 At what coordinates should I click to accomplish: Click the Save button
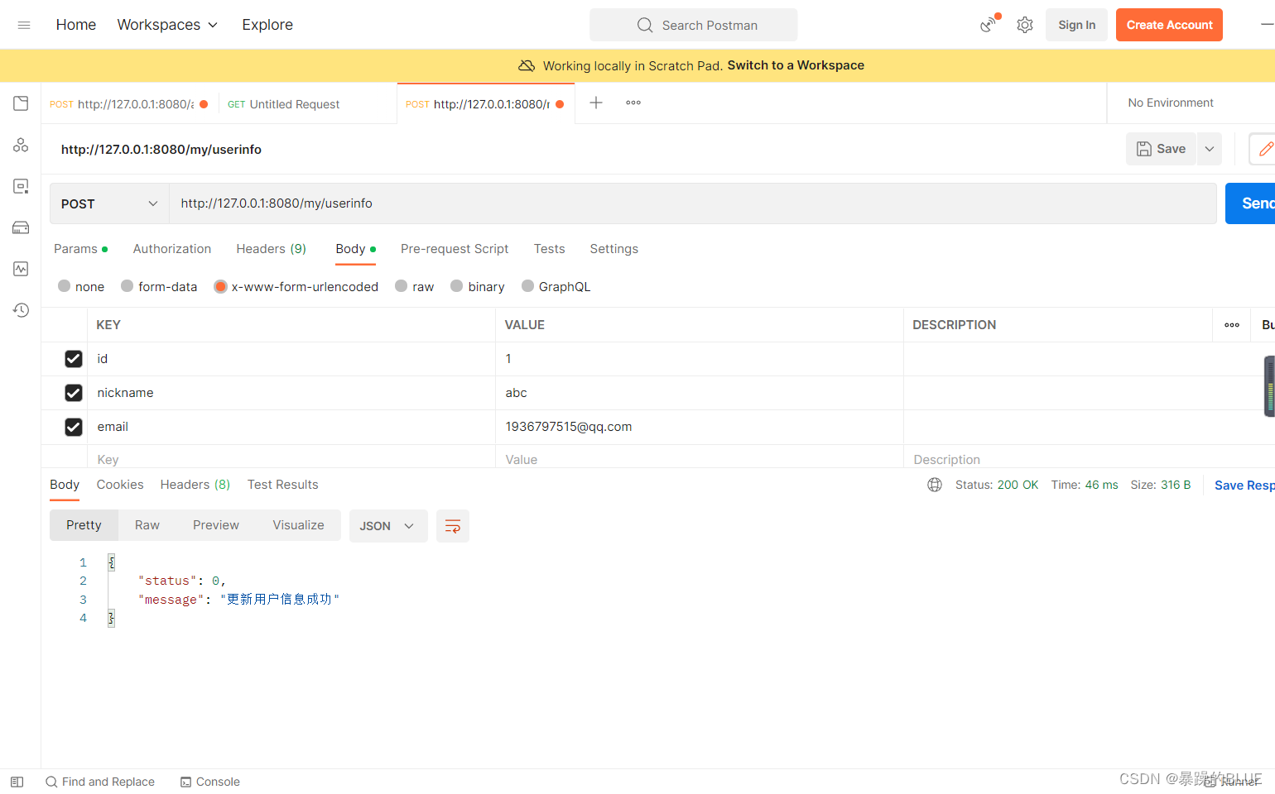[1161, 149]
